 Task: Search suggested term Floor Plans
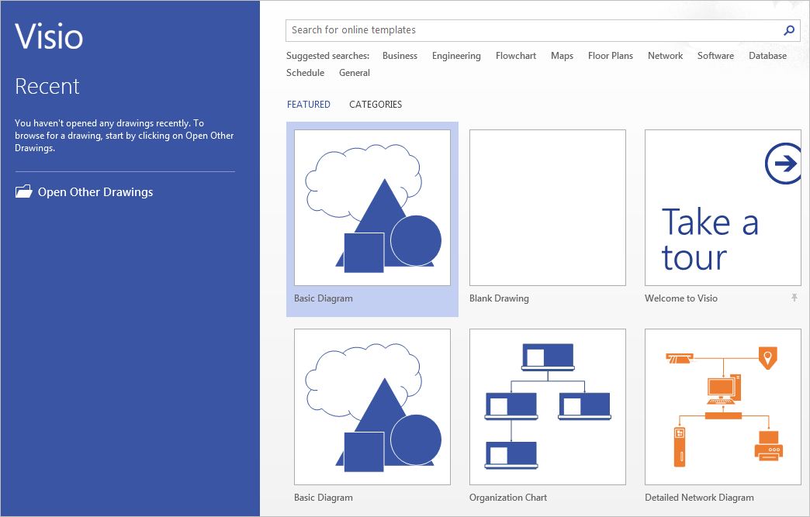click(610, 56)
